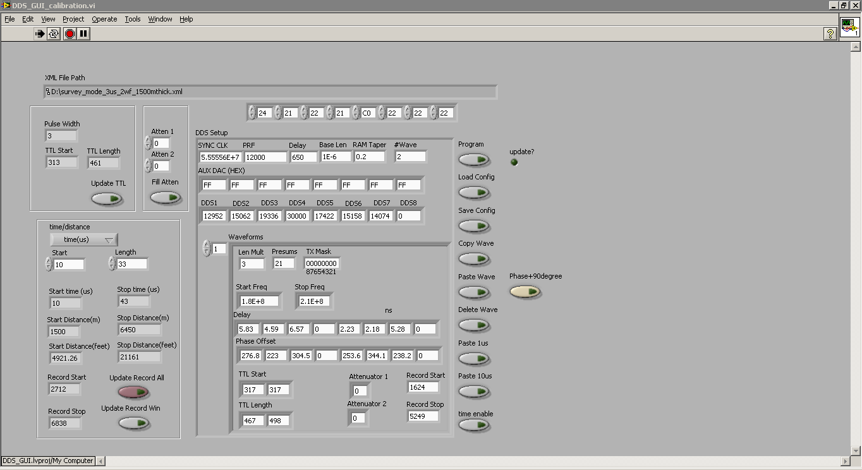Open the Tools menu

[x=132, y=19]
